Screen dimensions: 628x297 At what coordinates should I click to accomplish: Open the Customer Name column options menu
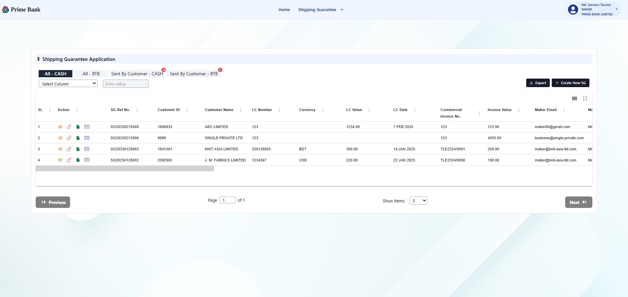click(x=241, y=110)
